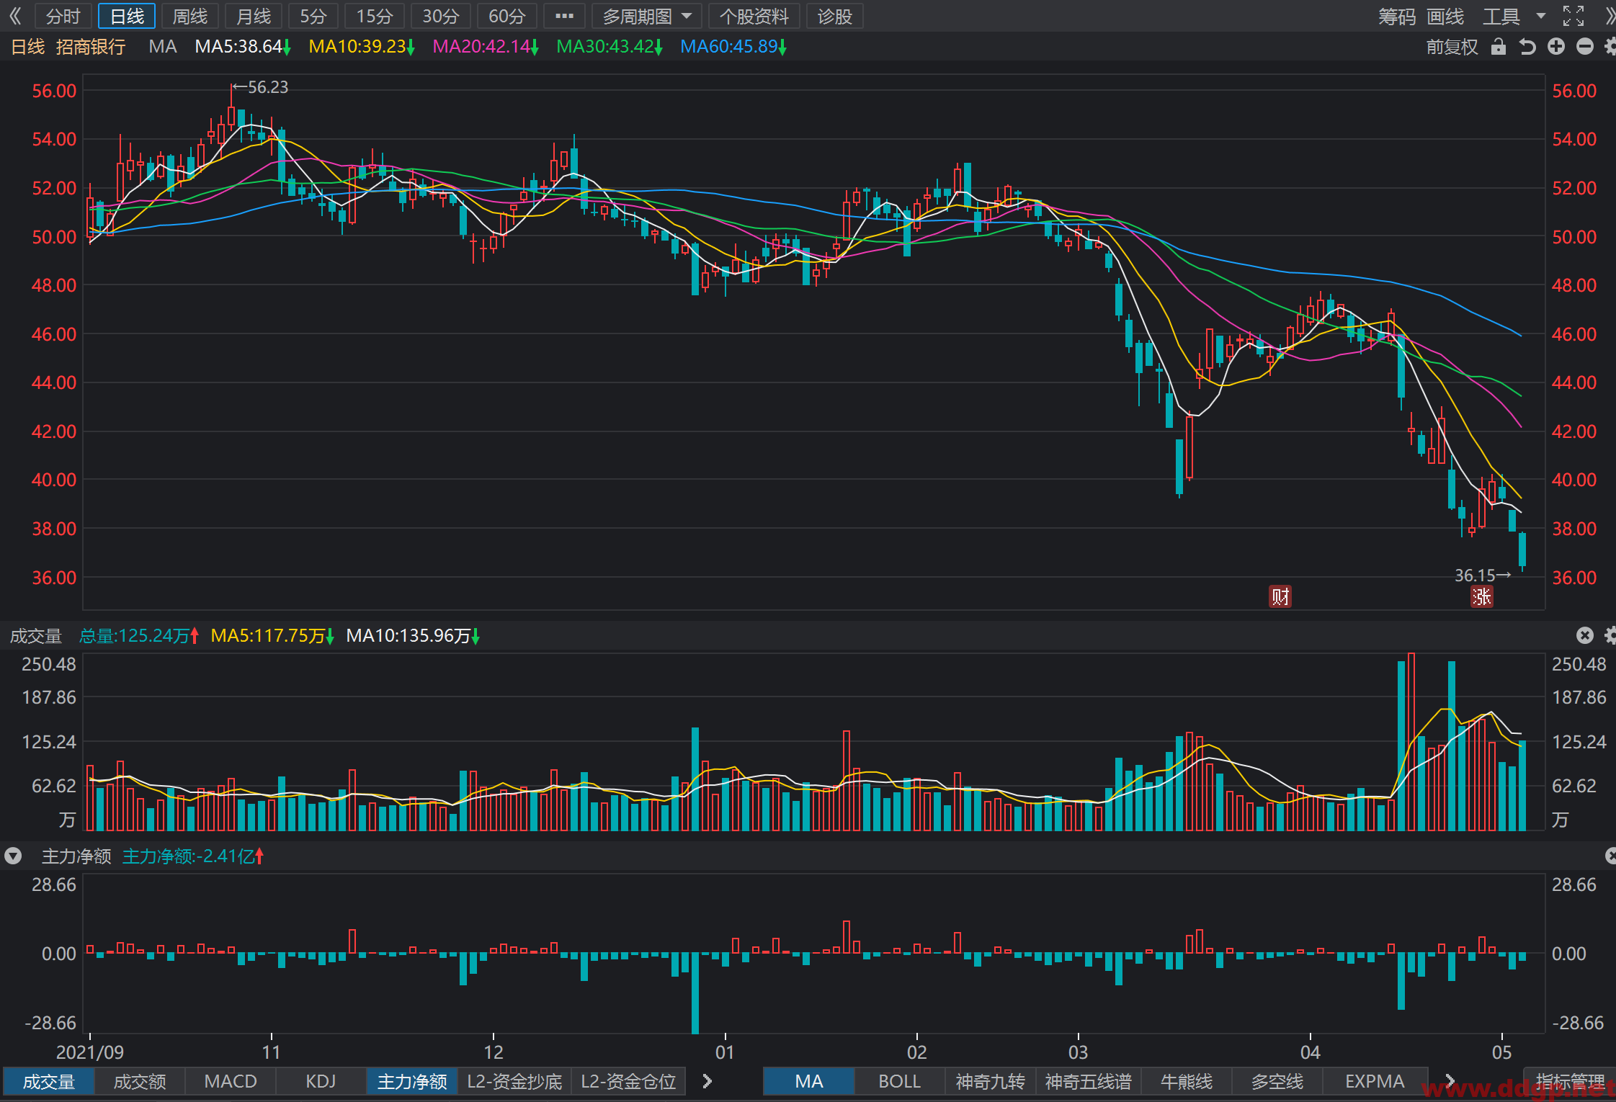1616x1102 pixels.
Task: Expand the 主力净额 indicator selector arrow
Action: [x=13, y=856]
